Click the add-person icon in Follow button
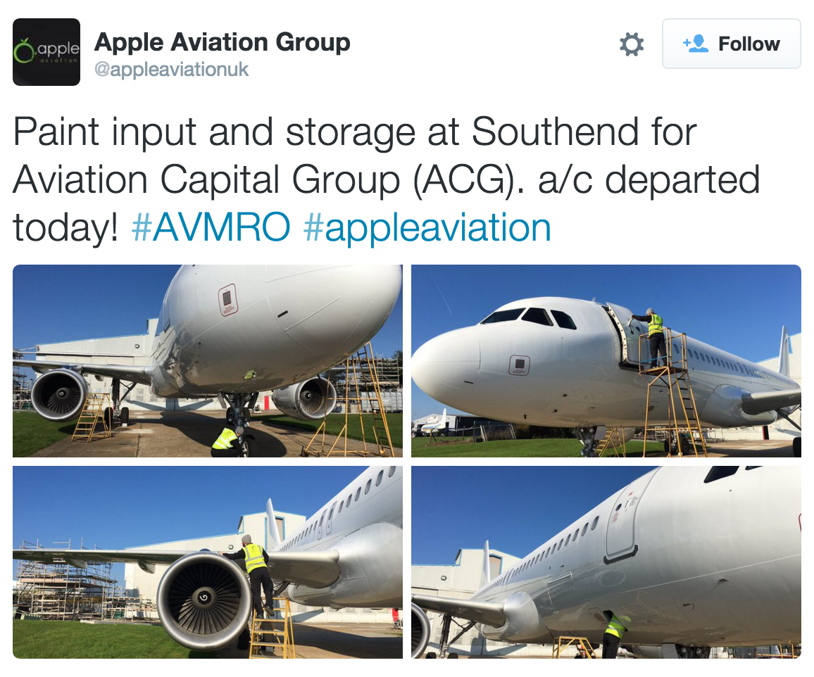814x677 pixels. (x=696, y=44)
